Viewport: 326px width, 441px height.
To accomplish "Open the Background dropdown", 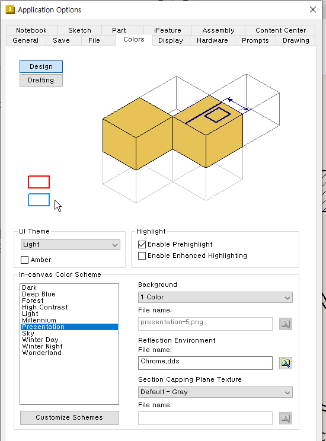I will (x=215, y=298).
